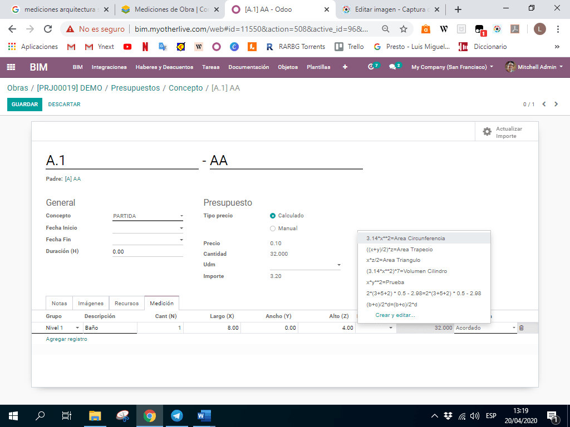Open the Documentación menu

(x=249, y=67)
